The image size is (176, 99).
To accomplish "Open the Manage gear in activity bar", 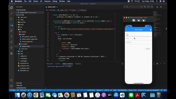I will click(11, 86).
